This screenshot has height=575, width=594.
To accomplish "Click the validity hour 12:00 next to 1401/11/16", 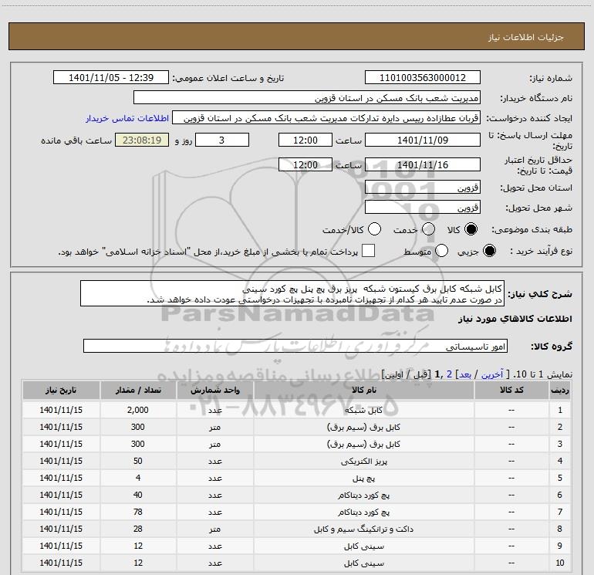I will coord(305,164).
